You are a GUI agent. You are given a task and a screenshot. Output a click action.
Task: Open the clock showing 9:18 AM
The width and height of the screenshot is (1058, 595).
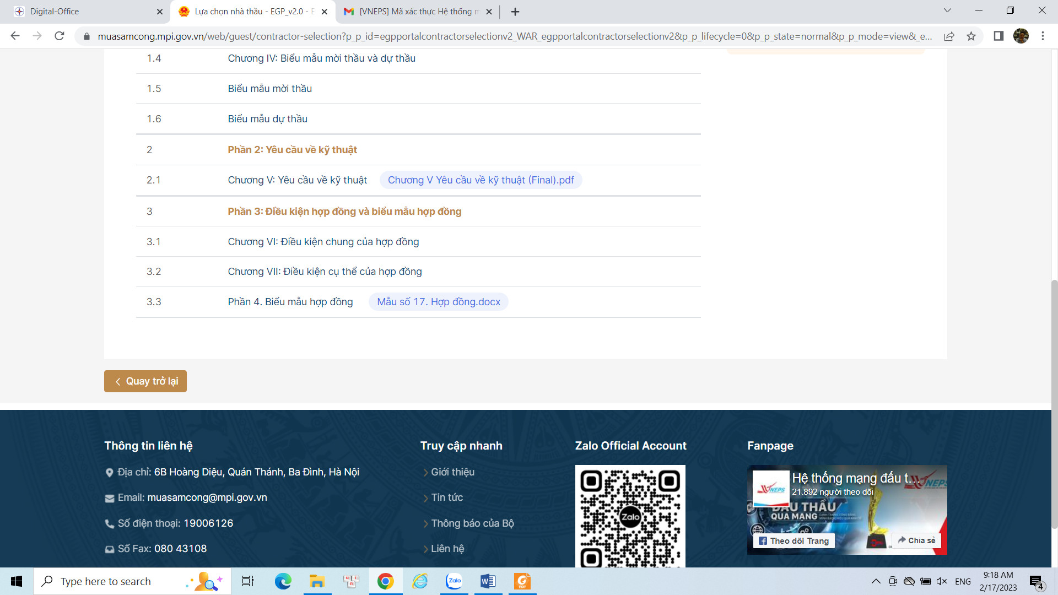tap(998, 581)
